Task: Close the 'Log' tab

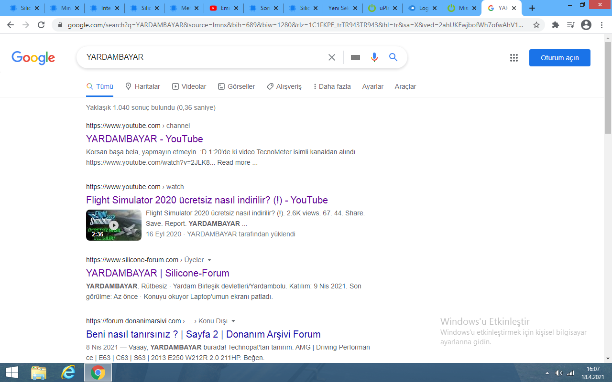Action: point(434,8)
